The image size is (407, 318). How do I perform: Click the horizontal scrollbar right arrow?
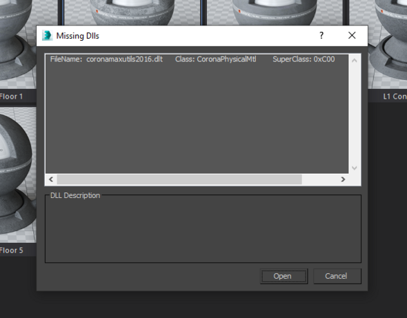point(343,179)
